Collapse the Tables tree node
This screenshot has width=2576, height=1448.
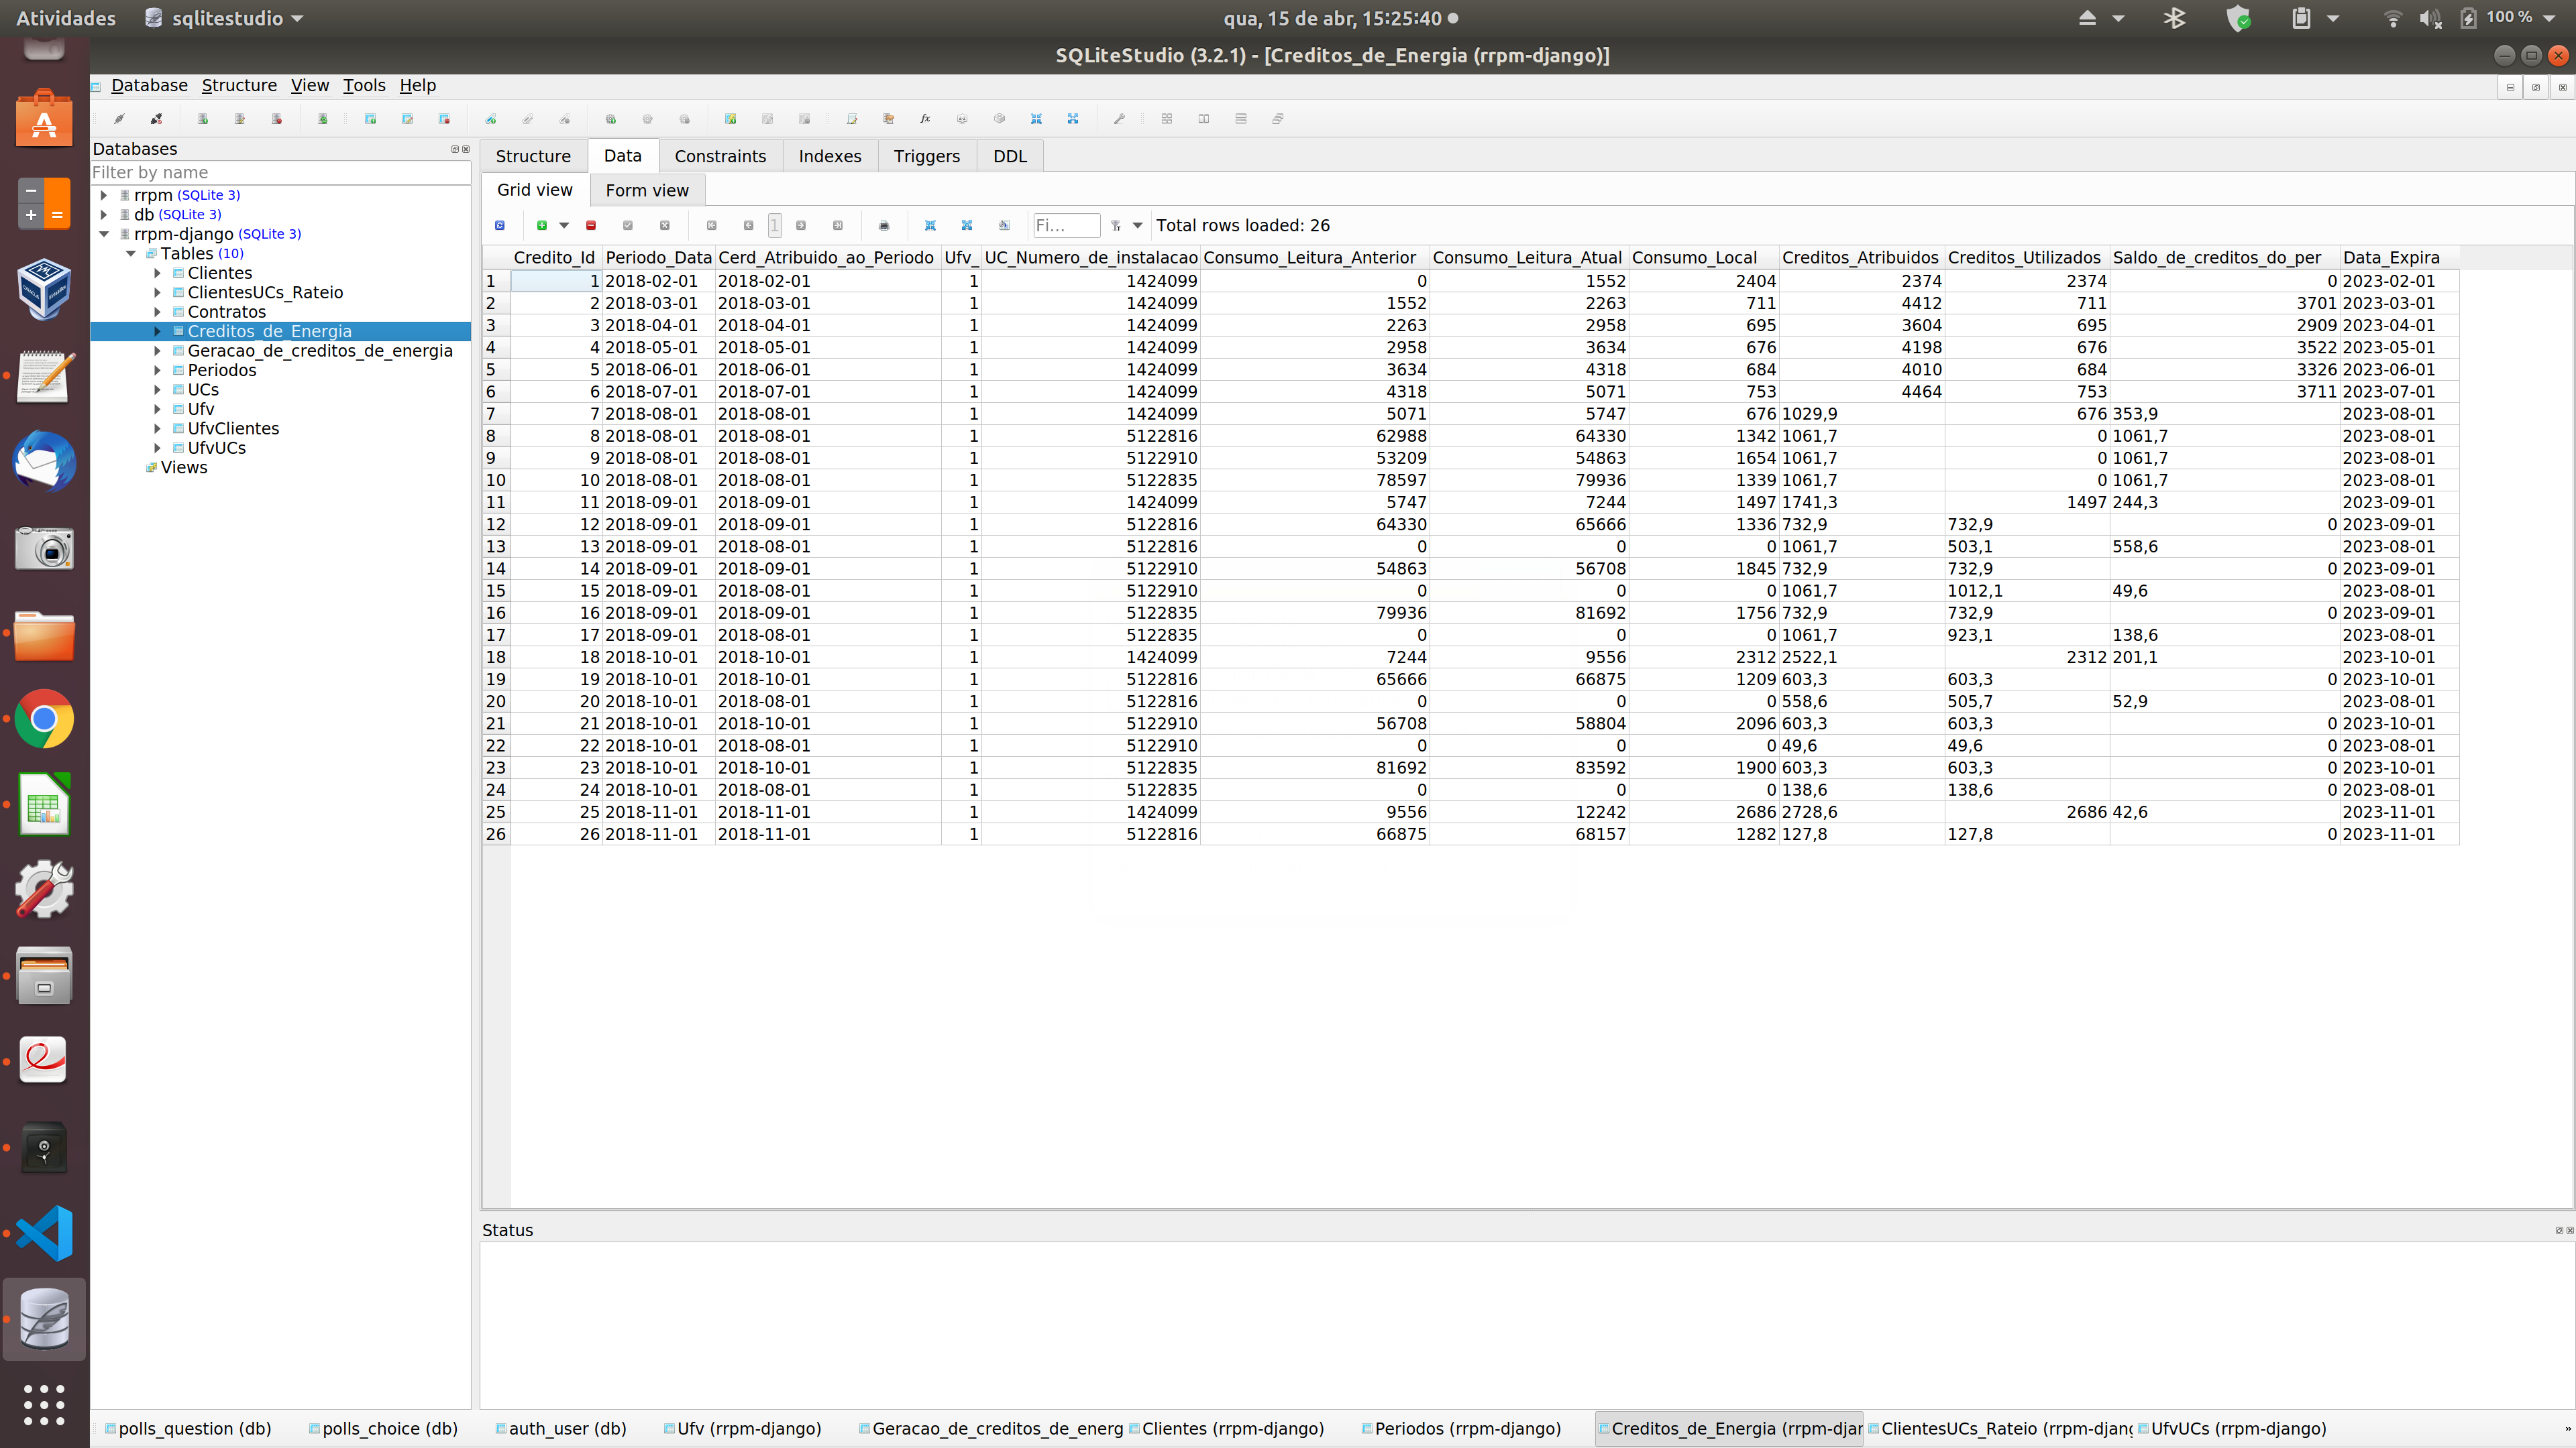click(x=131, y=254)
